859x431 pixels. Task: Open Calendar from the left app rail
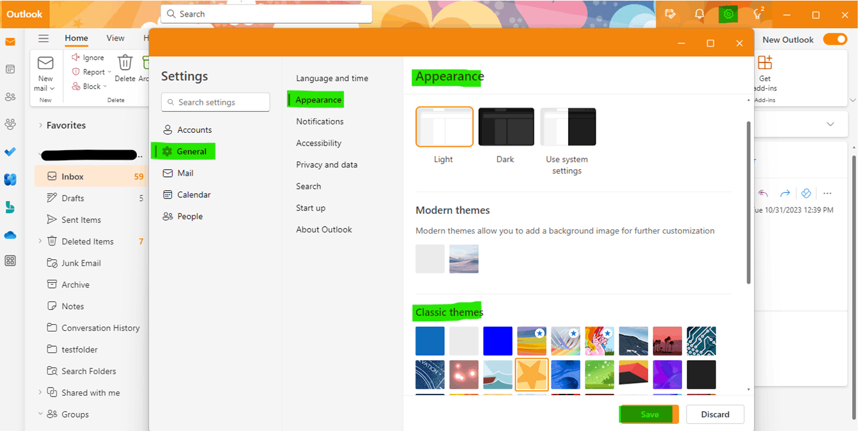[x=10, y=69]
